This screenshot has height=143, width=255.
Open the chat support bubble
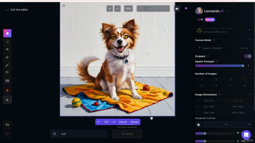246,135
